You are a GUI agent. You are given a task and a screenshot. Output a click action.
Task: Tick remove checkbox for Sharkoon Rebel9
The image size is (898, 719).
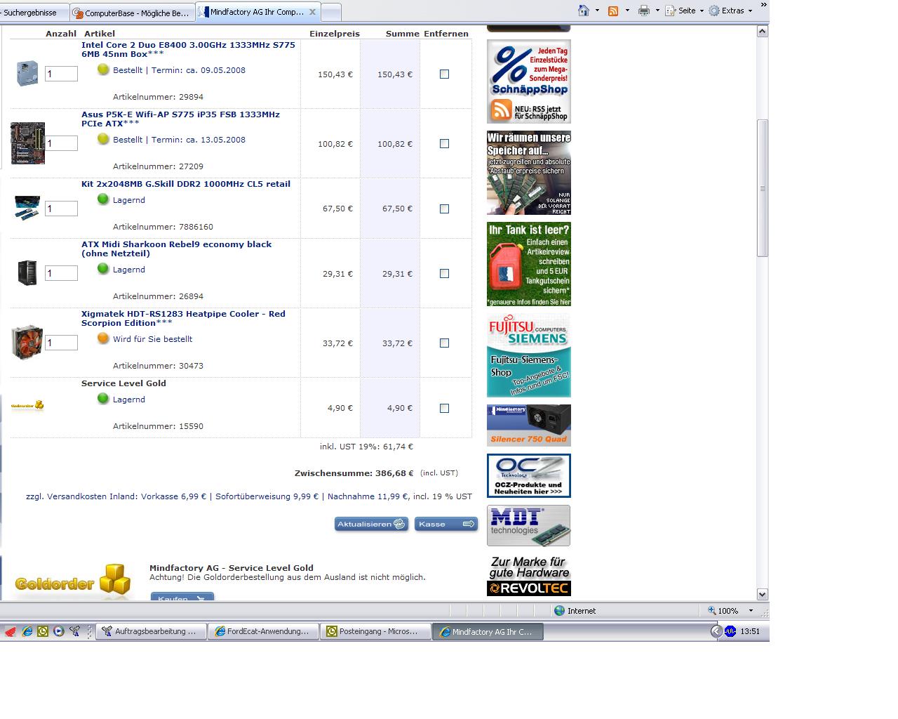pyautogui.click(x=444, y=273)
